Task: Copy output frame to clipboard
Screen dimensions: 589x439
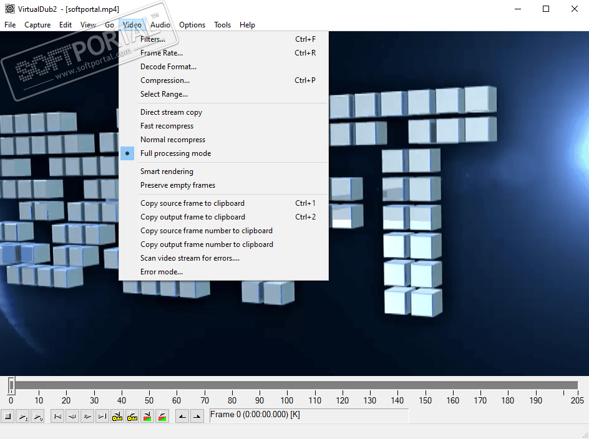Action: 223,217
